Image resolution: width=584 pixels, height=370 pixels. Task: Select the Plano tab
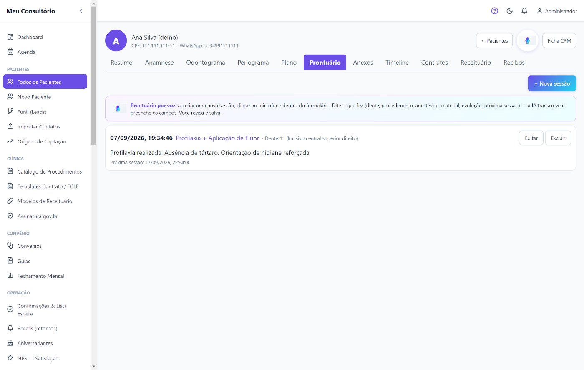click(x=289, y=63)
